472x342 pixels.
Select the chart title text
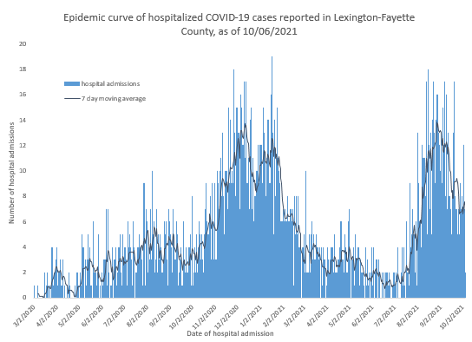point(239,24)
